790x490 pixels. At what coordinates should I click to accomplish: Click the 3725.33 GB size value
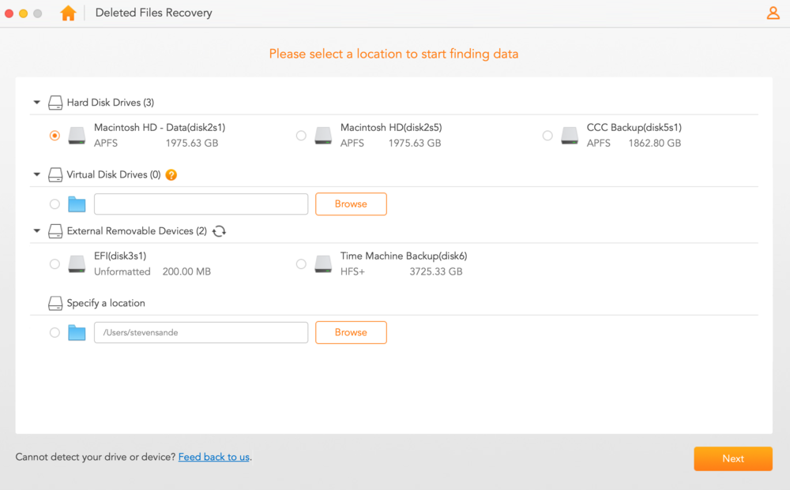[436, 271]
